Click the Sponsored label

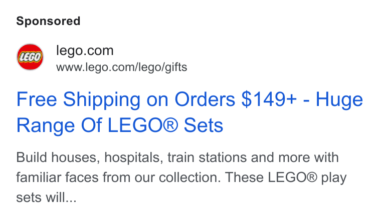click(48, 21)
